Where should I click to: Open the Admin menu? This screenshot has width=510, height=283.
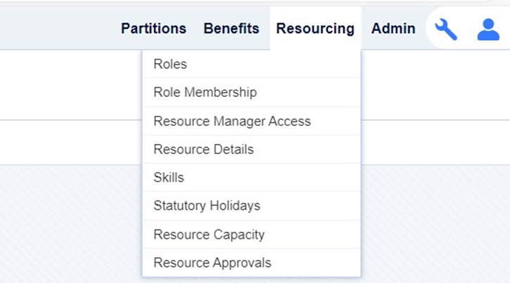393,29
